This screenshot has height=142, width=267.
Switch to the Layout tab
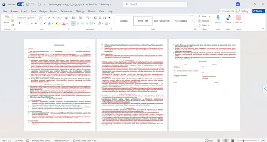[54, 11]
